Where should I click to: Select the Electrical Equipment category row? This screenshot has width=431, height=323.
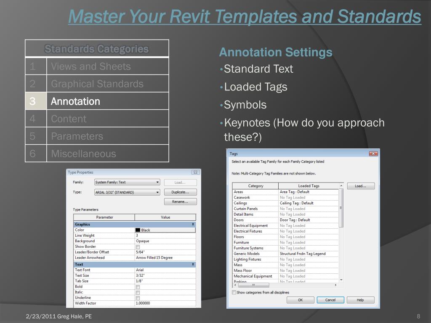coord(286,225)
